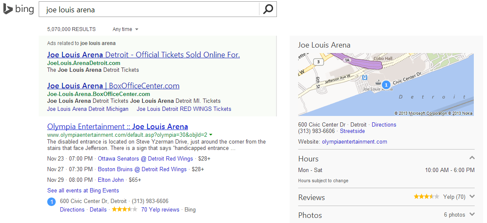
Task: Open Ottawa Senators @ Detroit Red Wings event
Action: pos(145,159)
